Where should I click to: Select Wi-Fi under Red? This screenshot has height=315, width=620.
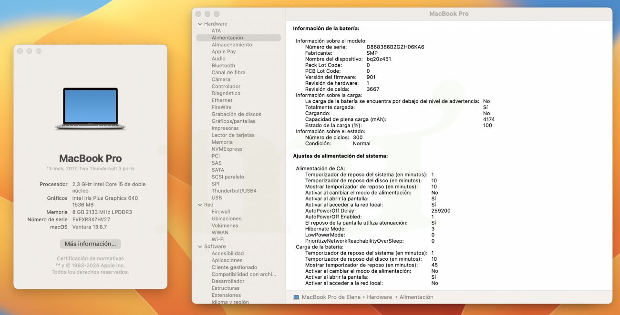(x=218, y=239)
